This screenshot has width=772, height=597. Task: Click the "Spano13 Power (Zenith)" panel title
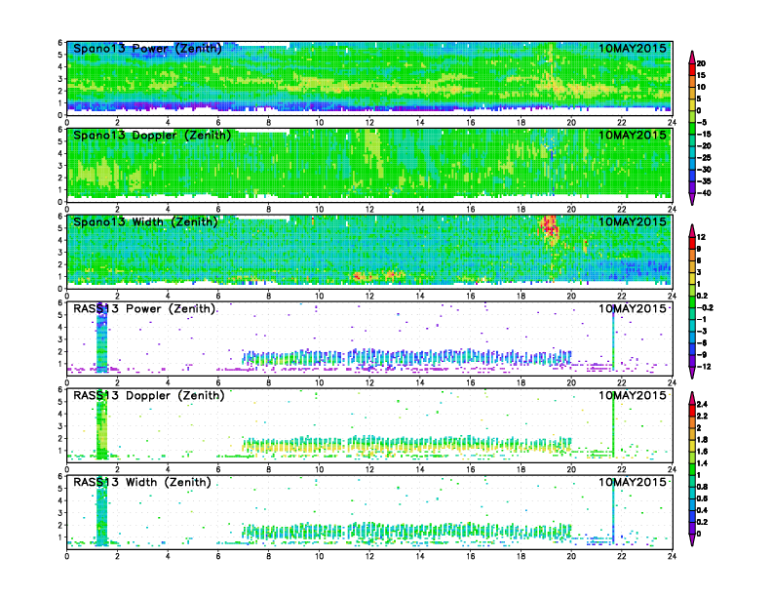(148, 49)
